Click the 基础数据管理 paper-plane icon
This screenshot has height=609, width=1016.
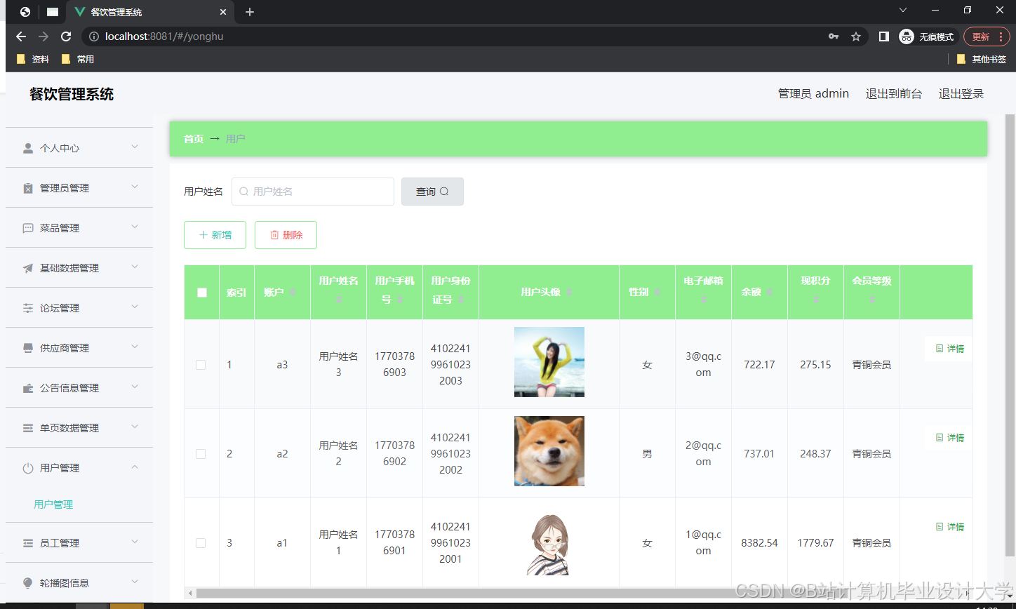tap(28, 268)
